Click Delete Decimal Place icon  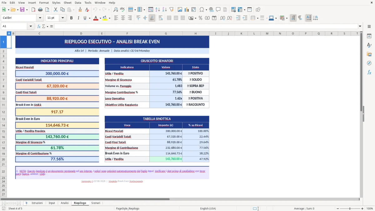click(229, 18)
